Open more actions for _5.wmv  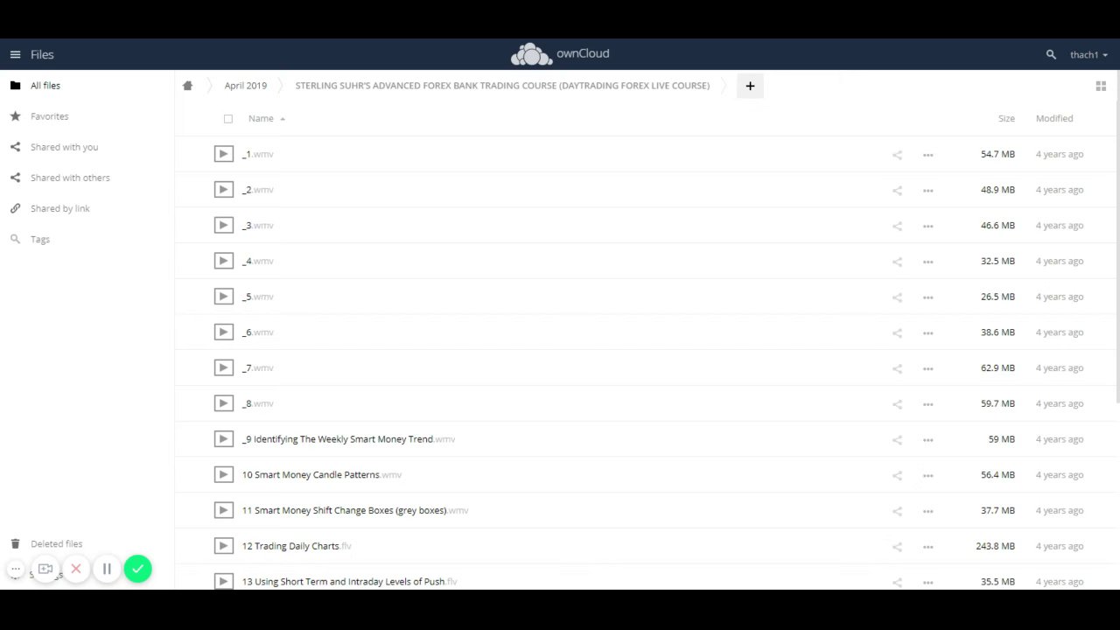point(927,297)
